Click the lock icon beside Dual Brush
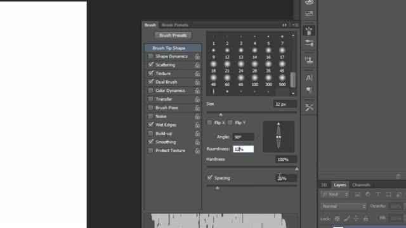Screen dimensions: 406x228 click(x=197, y=82)
